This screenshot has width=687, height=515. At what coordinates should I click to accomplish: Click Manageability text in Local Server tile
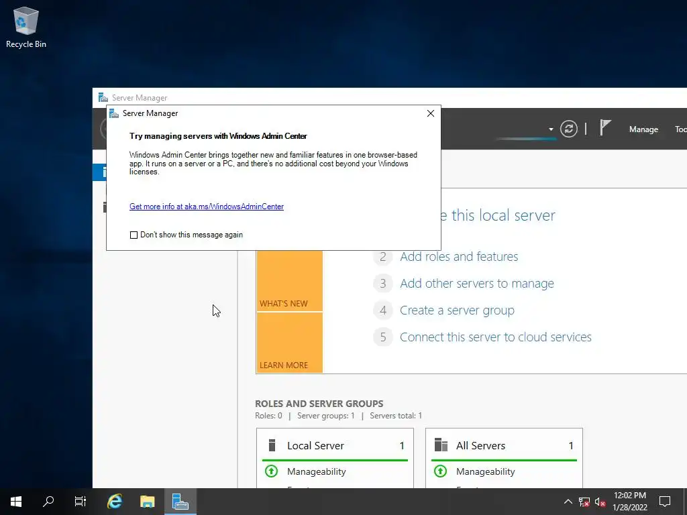point(317,471)
